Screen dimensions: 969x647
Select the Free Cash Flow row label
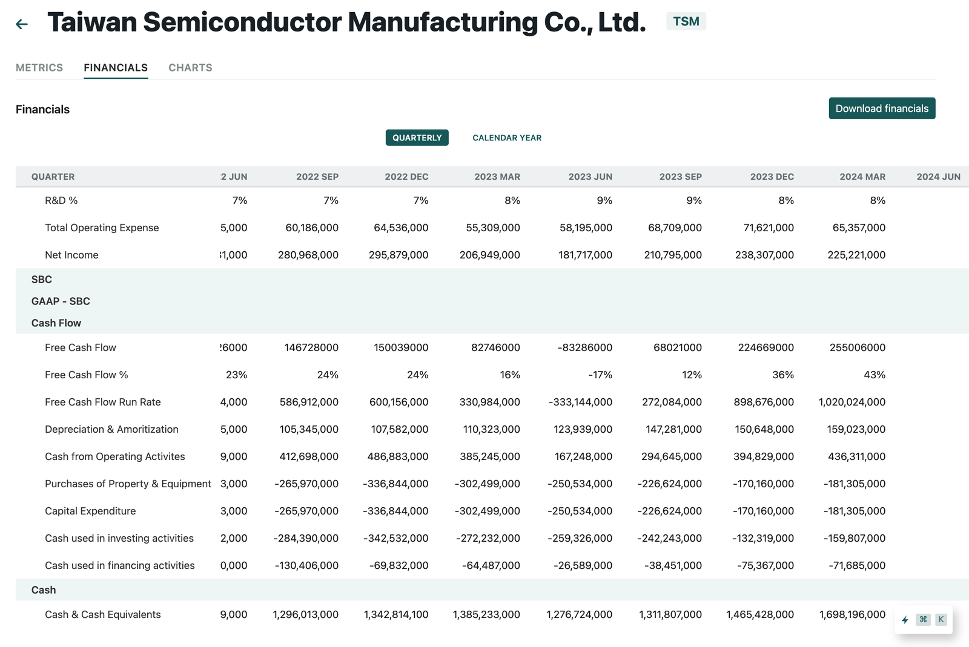pyautogui.click(x=81, y=347)
